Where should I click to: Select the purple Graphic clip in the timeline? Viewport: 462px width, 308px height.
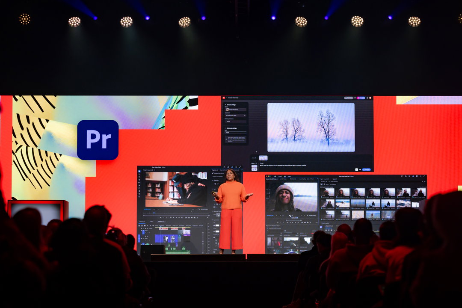pyautogui.click(x=187, y=235)
